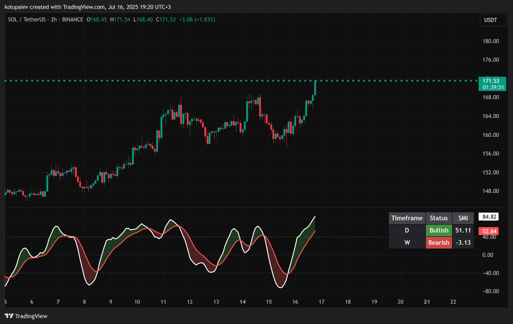
Task: Click the 148.00 price axis label
Action: point(491,191)
